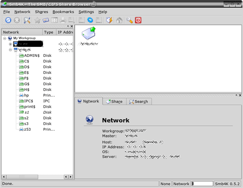The height and width of the screenshot is (188, 243).
Task: Open the Shares menu
Action: [x=41, y=12]
